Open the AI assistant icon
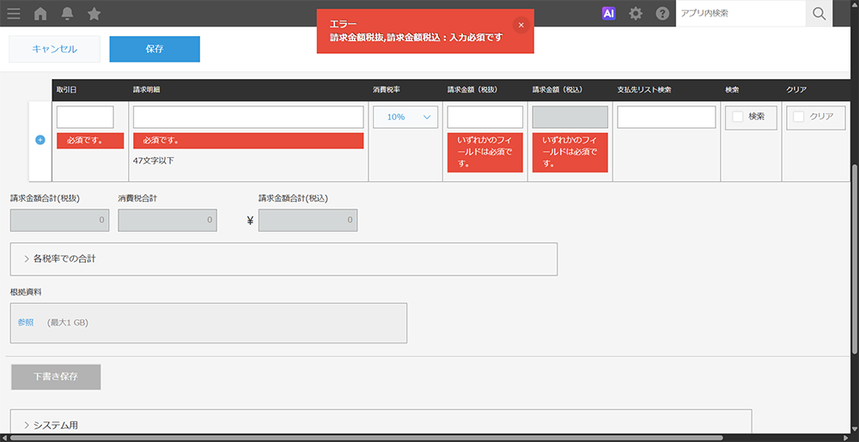The width and height of the screenshot is (859, 442). click(x=609, y=13)
